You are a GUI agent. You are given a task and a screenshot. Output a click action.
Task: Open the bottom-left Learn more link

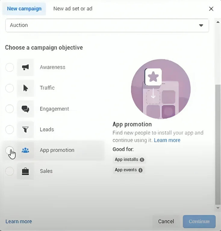pos(19,221)
